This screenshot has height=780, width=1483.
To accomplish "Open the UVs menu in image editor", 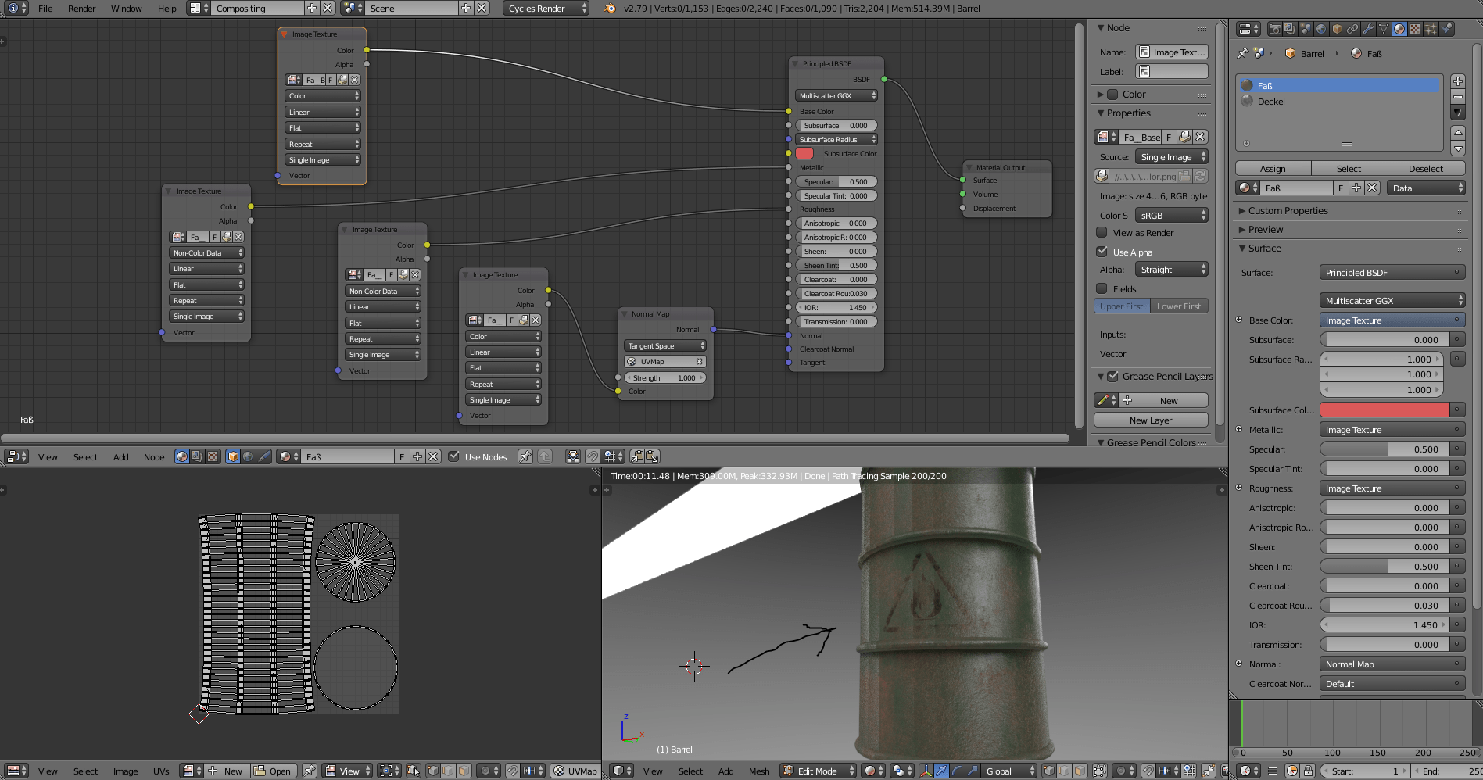I will 161,771.
